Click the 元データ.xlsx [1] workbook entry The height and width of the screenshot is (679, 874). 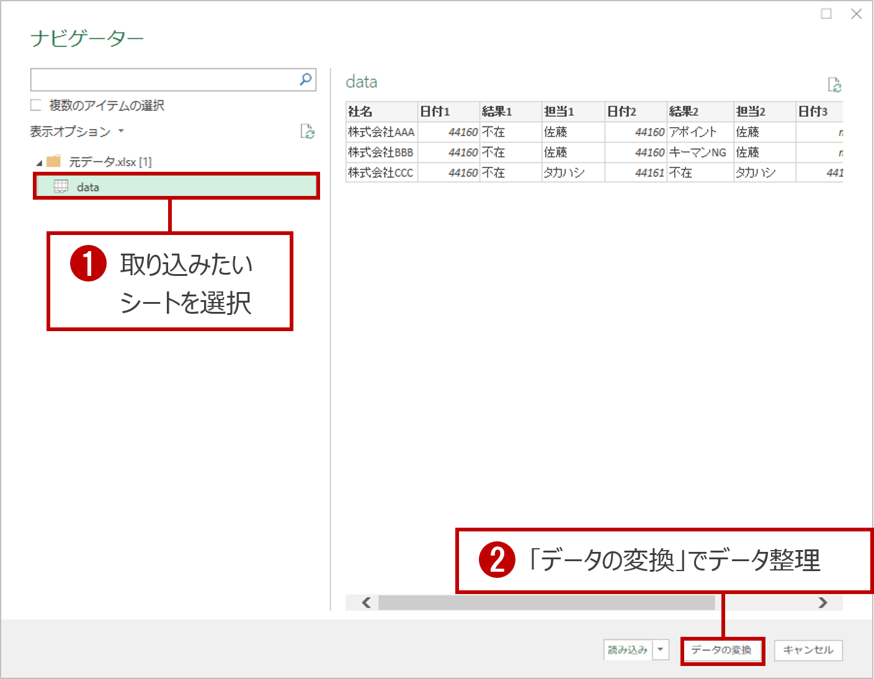110,161
